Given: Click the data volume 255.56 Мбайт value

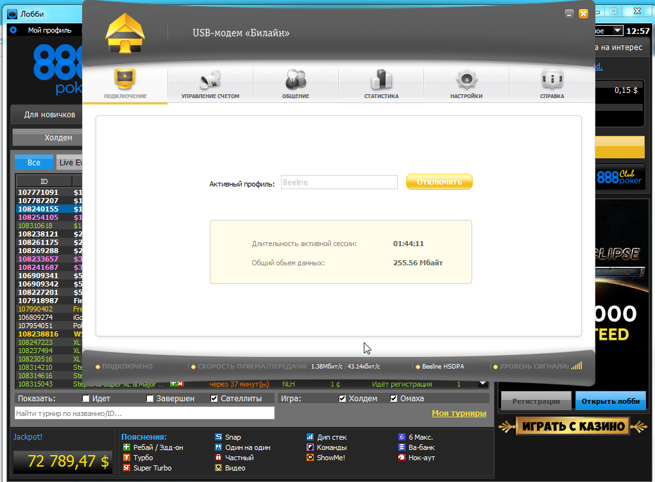Looking at the screenshot, I should click(418, 263).
